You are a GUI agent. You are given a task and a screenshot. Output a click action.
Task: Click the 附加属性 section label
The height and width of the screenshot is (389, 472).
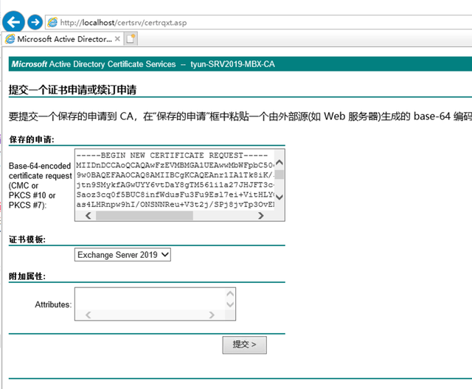tap(27, 276)
